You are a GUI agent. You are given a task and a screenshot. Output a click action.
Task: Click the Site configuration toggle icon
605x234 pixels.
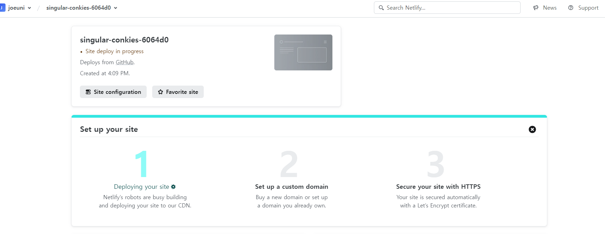(x=88, y=92)
